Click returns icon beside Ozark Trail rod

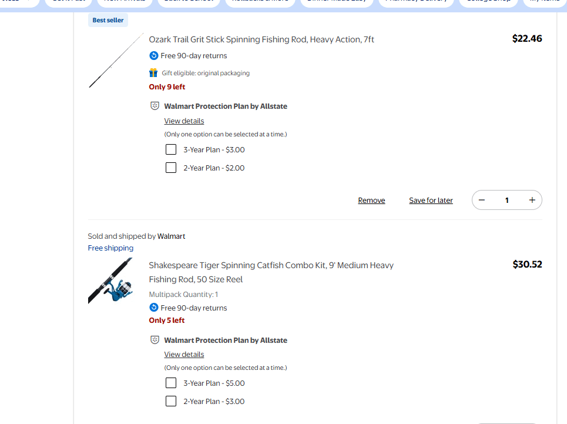click(154, 56)
